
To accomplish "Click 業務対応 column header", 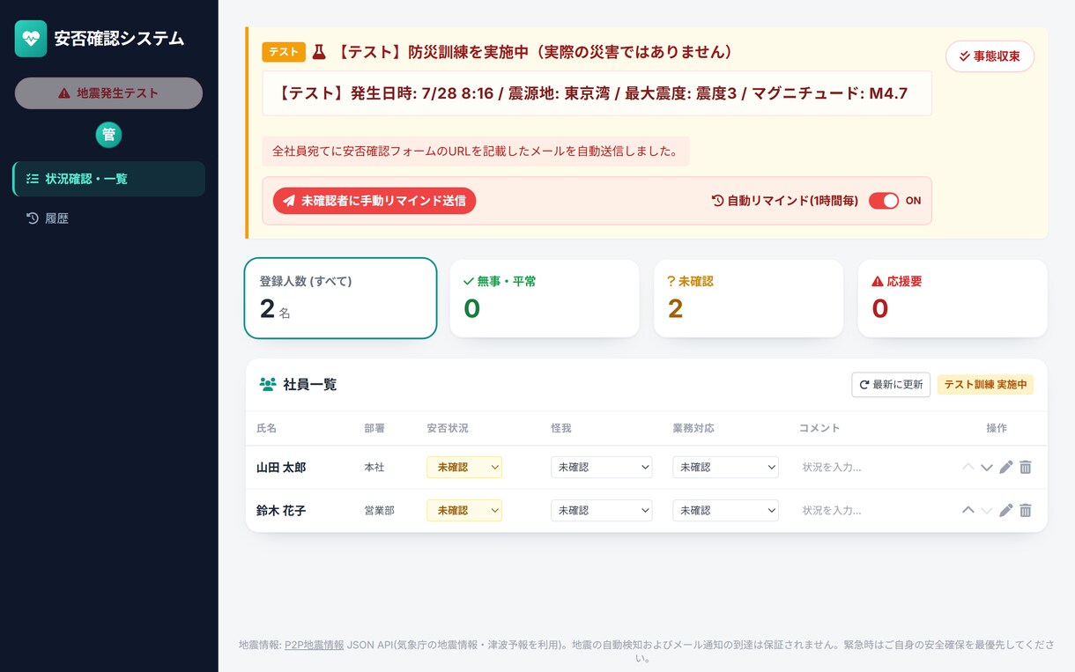I will 693,428.
